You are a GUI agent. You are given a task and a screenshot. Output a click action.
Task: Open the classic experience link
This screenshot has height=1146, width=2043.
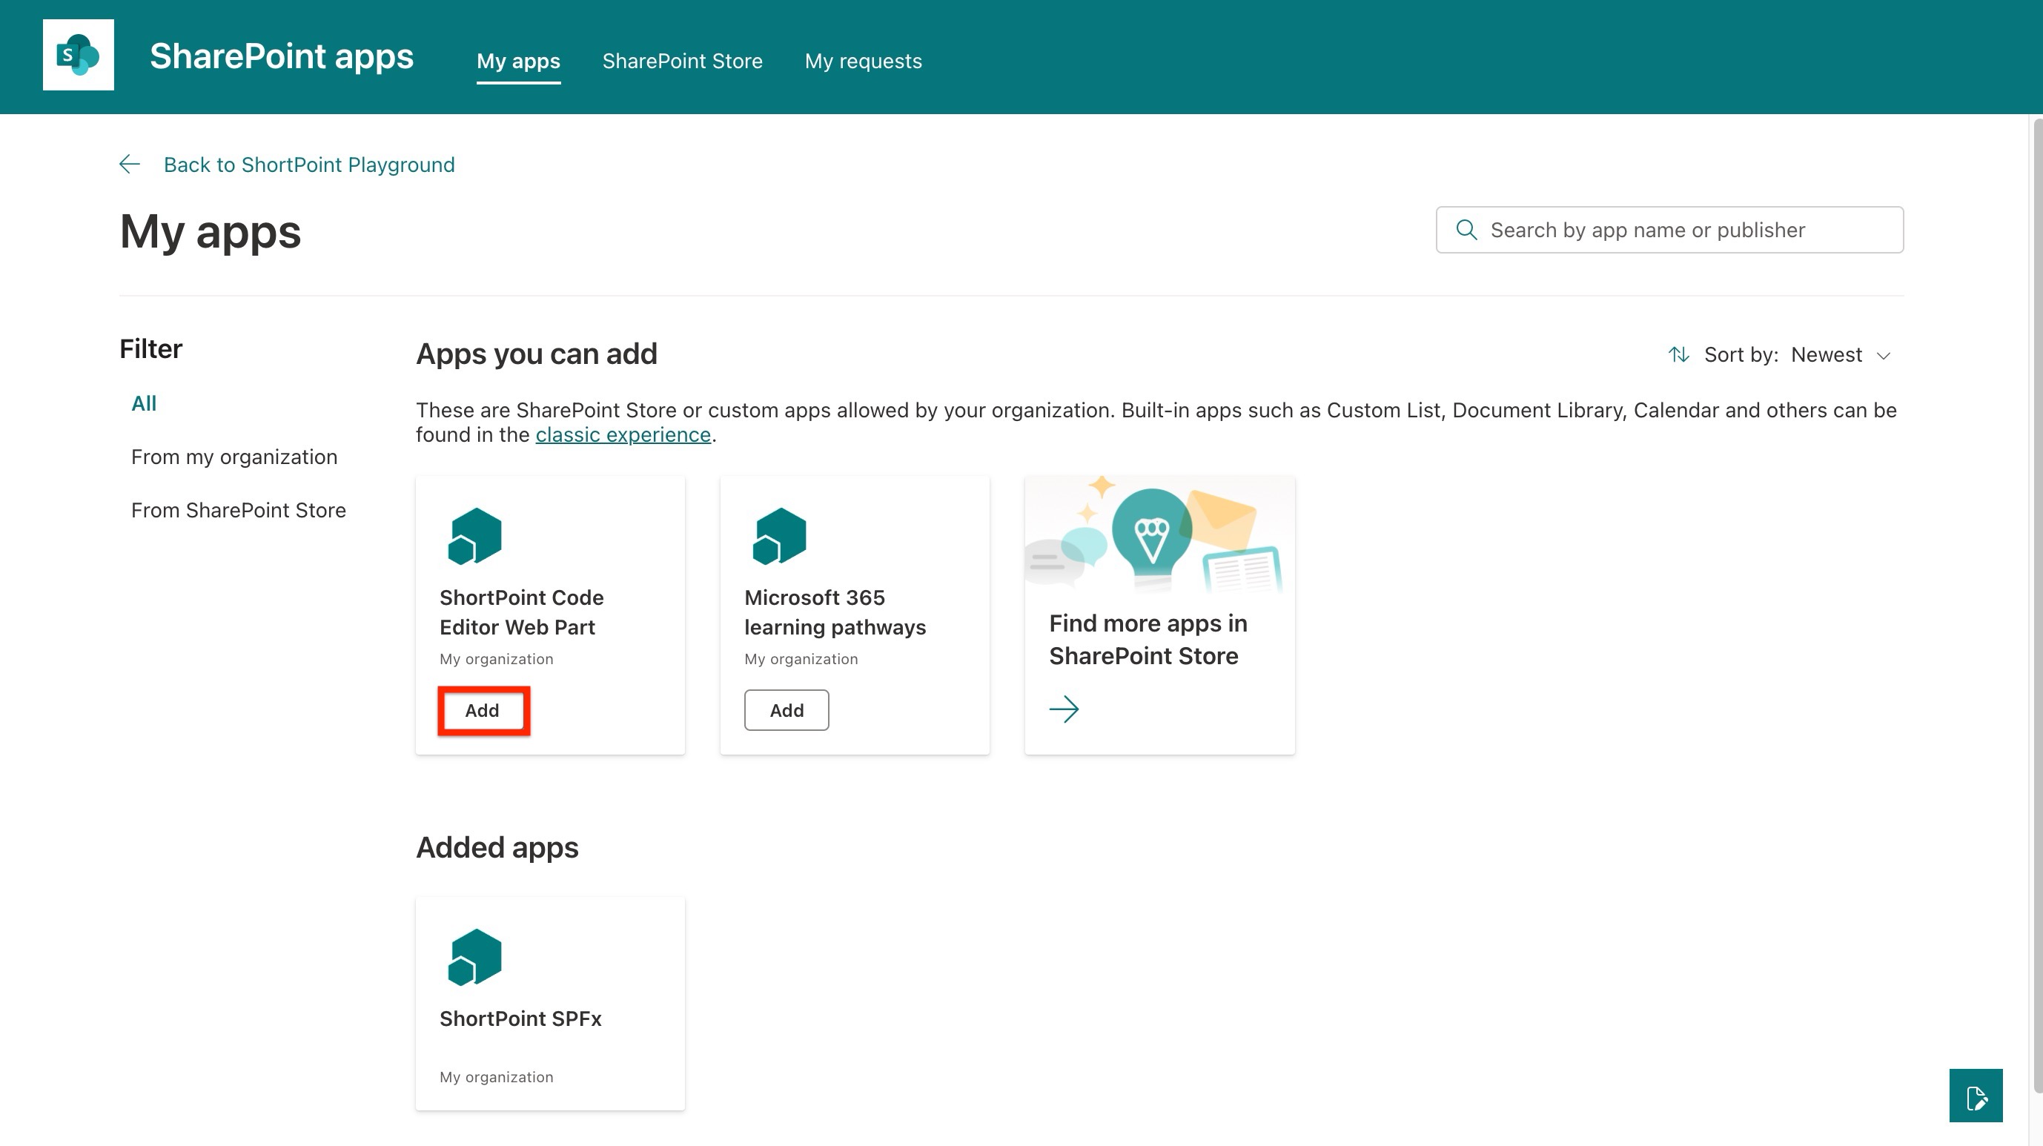623,434
